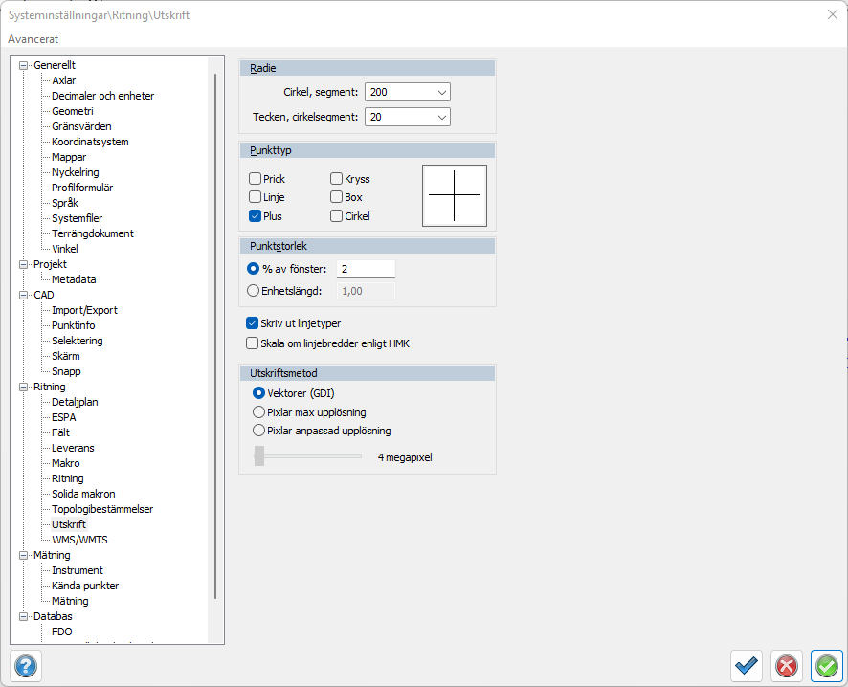
Task: Click the % av fönster input field
Action: [x=366, y=270]
